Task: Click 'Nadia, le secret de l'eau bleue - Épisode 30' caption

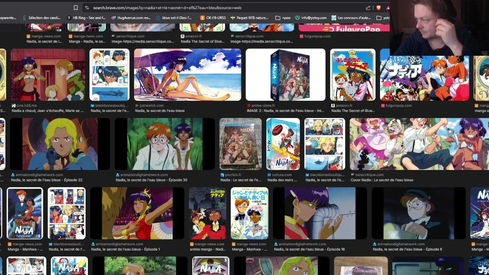Action: 151,180
